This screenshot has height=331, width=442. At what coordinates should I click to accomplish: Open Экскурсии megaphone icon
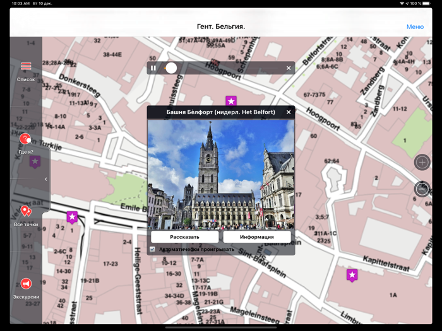click(x=26, y=284)
